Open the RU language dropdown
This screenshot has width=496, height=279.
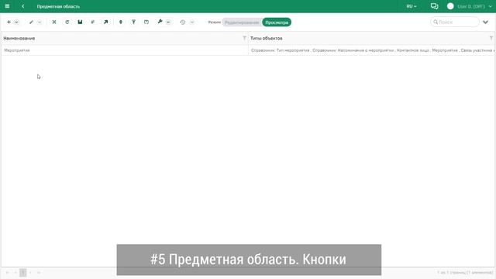click(412, 6)
